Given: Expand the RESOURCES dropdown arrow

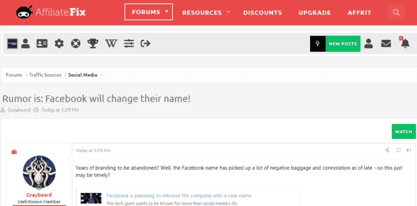Looking at the screenshot, I should (228, 12).
